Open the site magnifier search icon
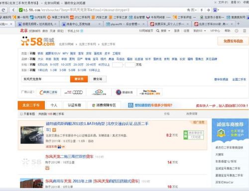249x191 pixels. pos(158,31)
